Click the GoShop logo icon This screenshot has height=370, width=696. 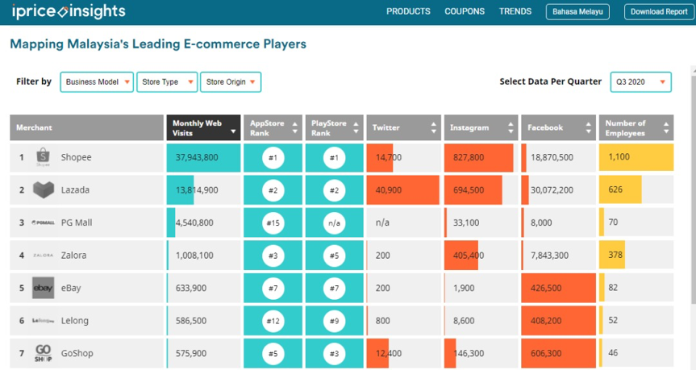(x=43, y=353)
